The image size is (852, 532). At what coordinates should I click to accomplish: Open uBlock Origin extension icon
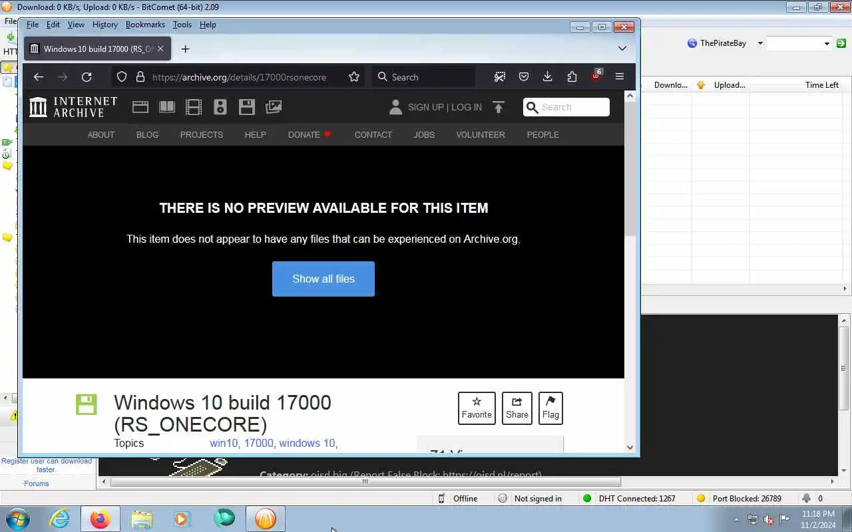(596, 76)
